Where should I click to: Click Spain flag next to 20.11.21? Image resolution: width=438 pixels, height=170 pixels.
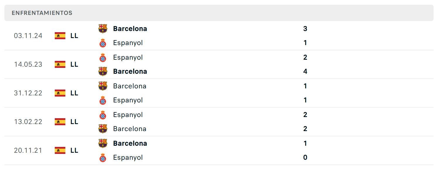click(60, 150)
